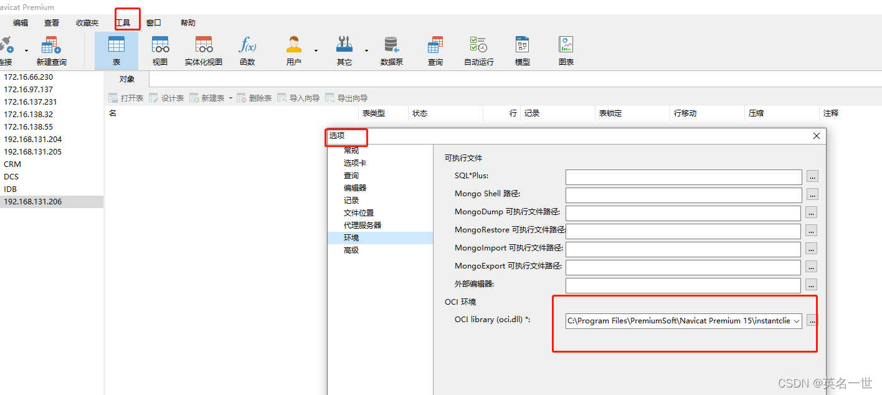Click the Mongo Shell path input field
Viewport: 882px width, 395px height.
click(684, 195)
